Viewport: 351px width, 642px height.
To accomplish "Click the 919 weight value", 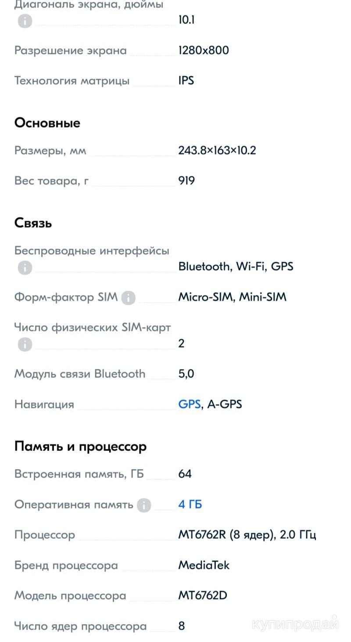I will (186, 180).
